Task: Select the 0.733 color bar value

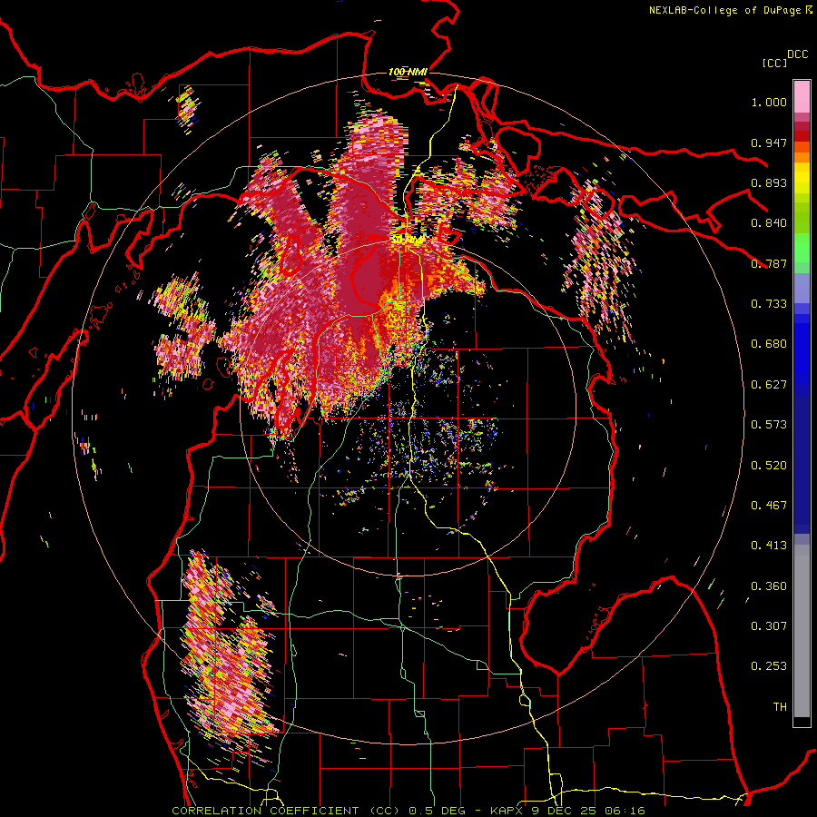Action: click(769, 304)
